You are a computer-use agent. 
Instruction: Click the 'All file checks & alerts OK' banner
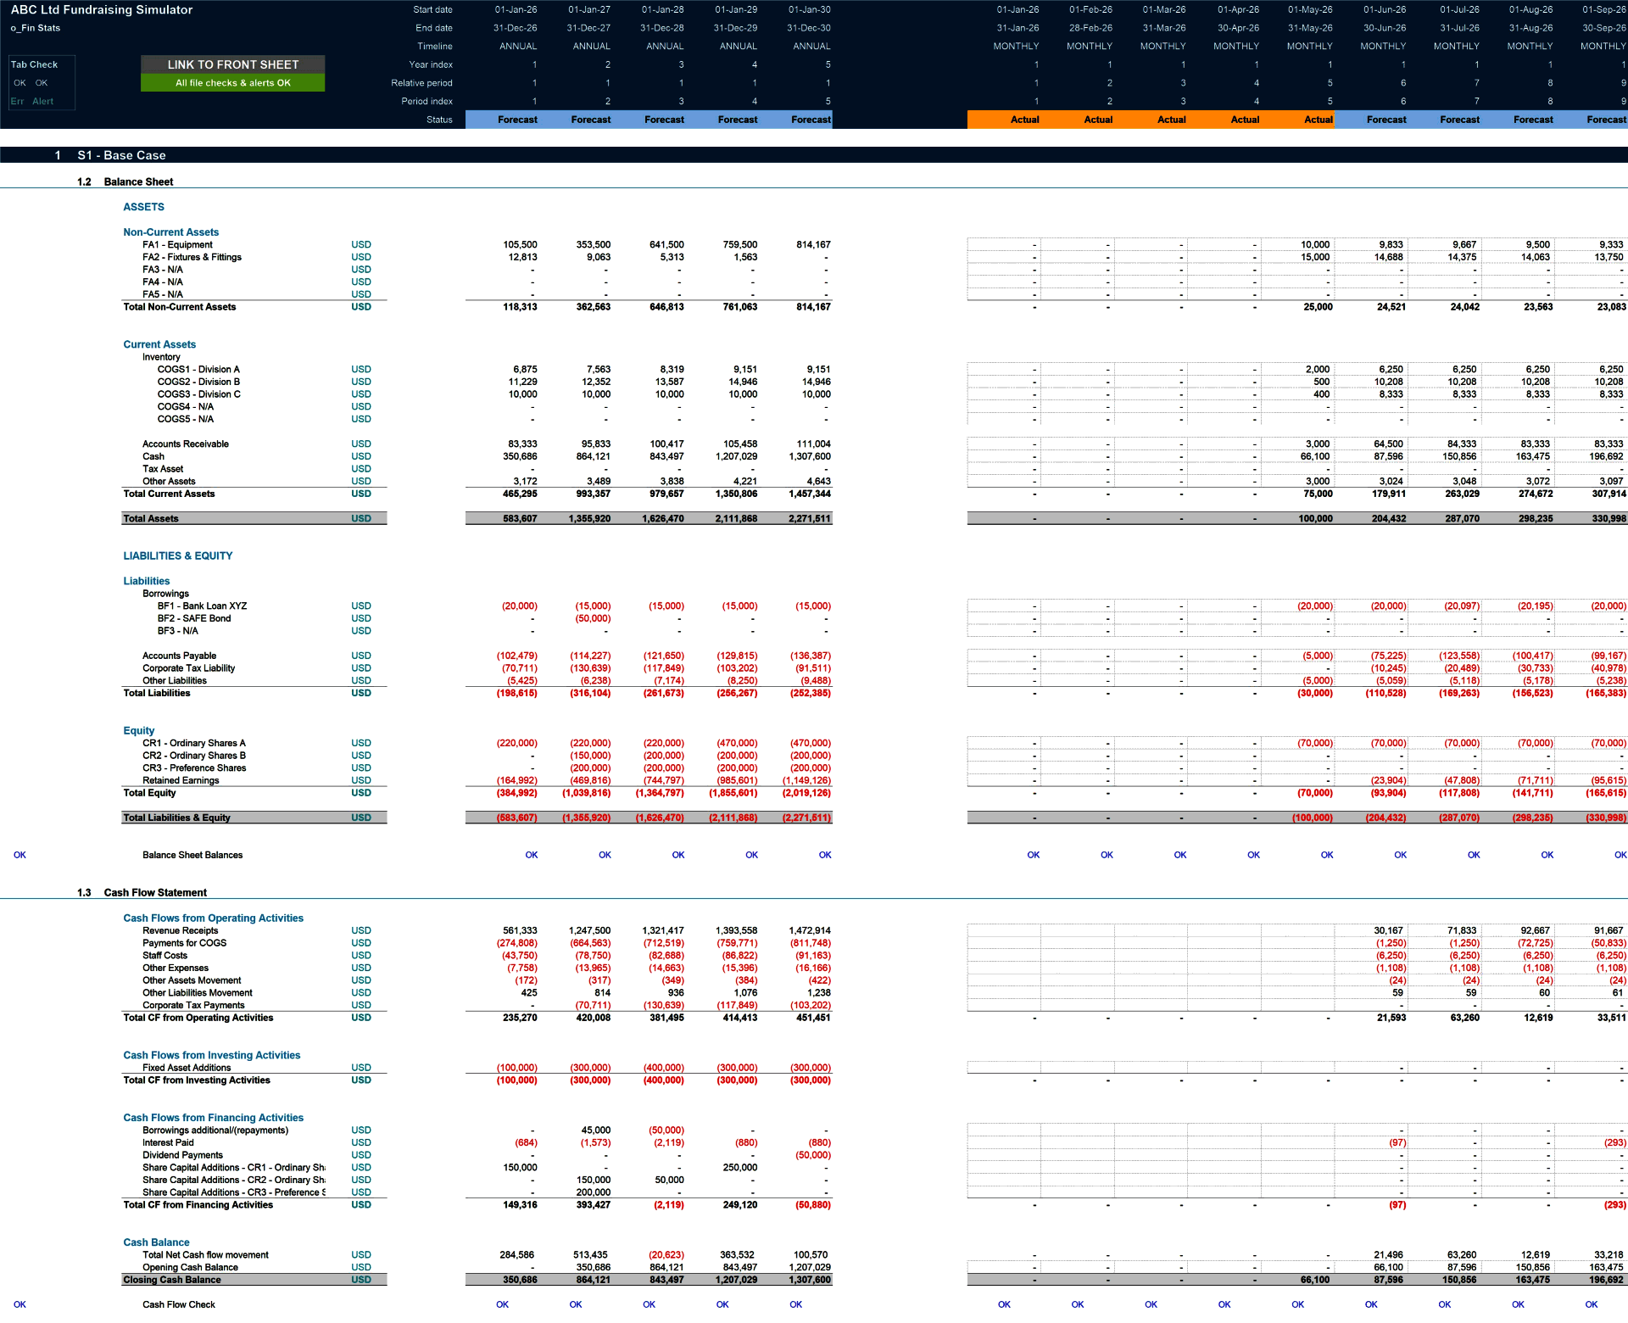[x=232, y=83]
